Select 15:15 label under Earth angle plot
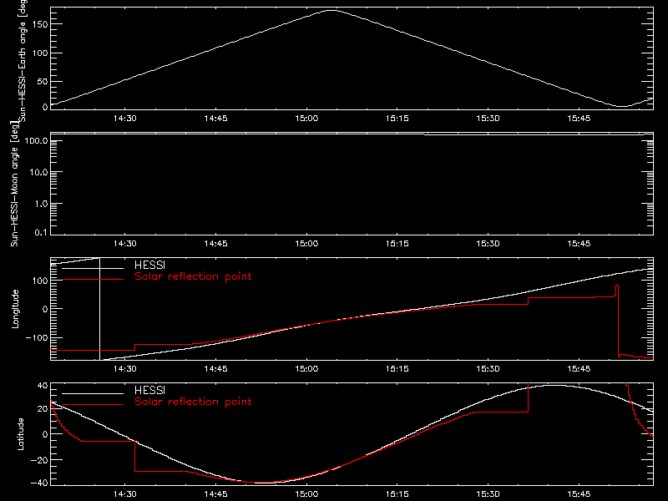This screenshot has width=668, height=501. point(397,118)
